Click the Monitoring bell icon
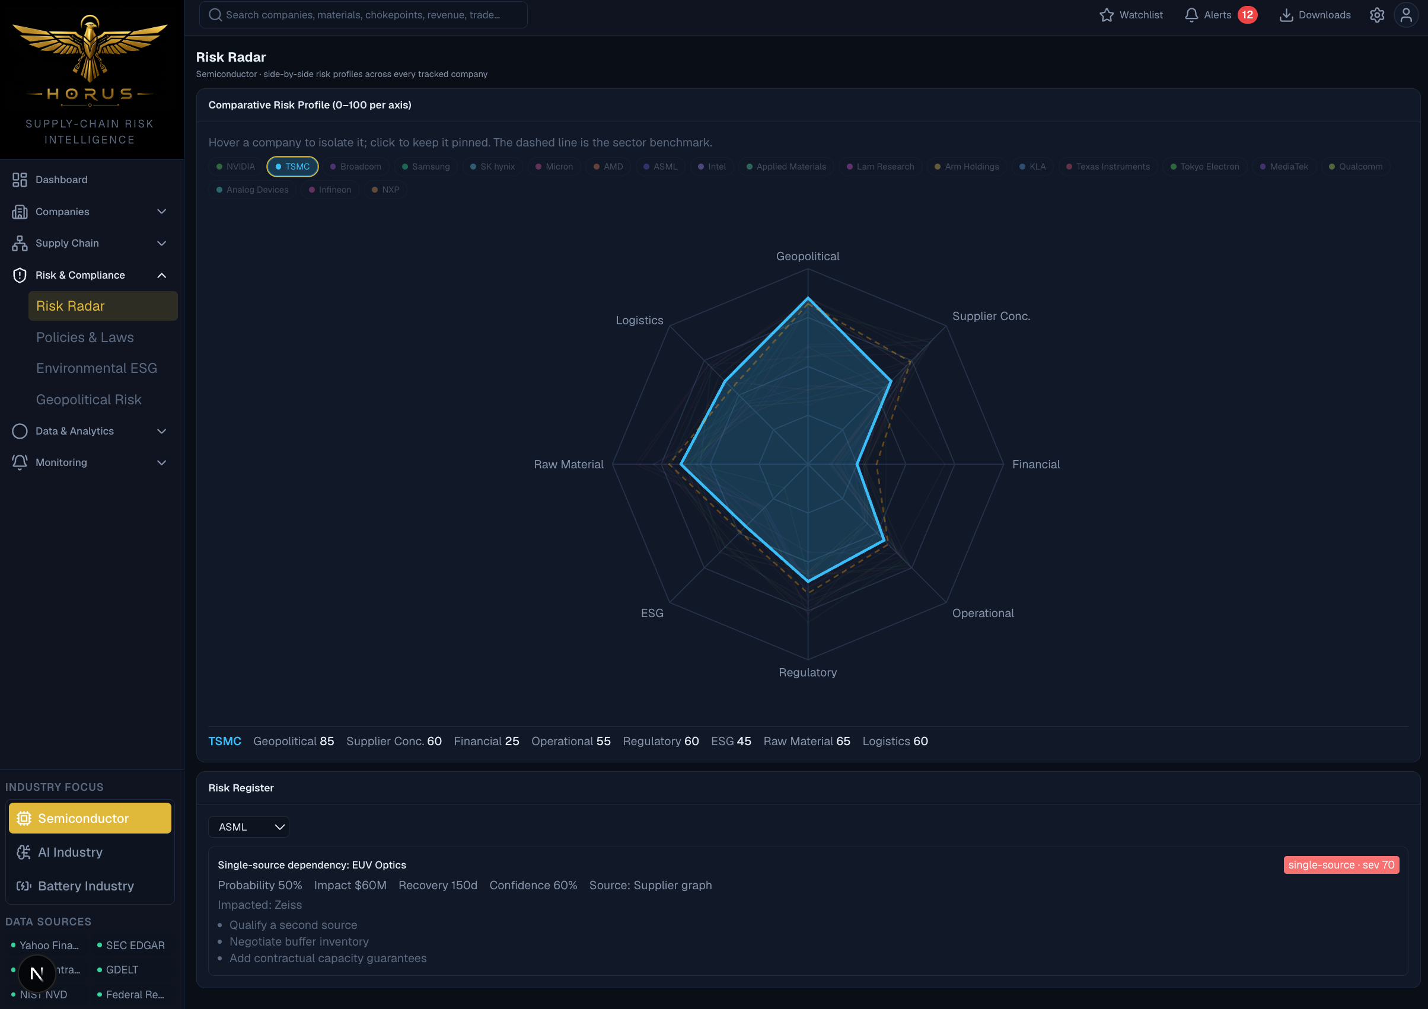The image size is (1428, 1009). pos(20,462)
